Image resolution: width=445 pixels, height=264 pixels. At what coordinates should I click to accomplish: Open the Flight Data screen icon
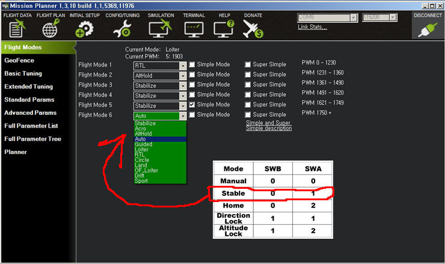click(x=17, y=29)
